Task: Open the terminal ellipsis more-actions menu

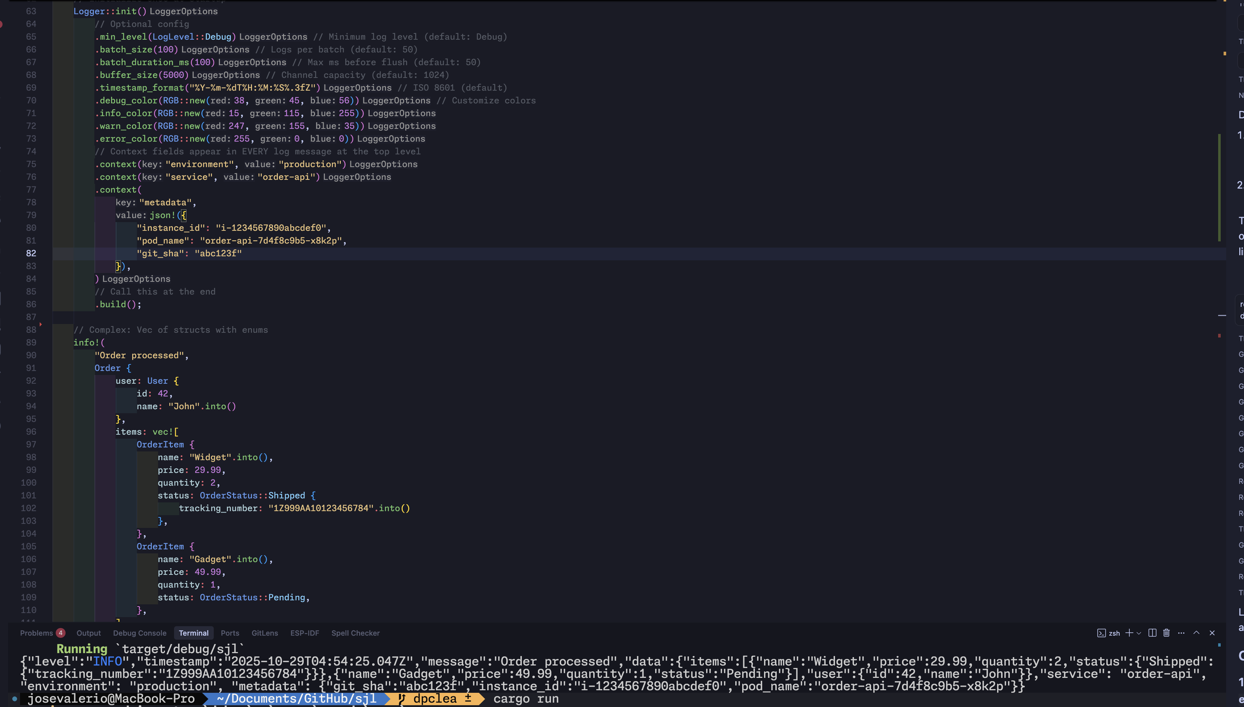Action: point(1182,633)
